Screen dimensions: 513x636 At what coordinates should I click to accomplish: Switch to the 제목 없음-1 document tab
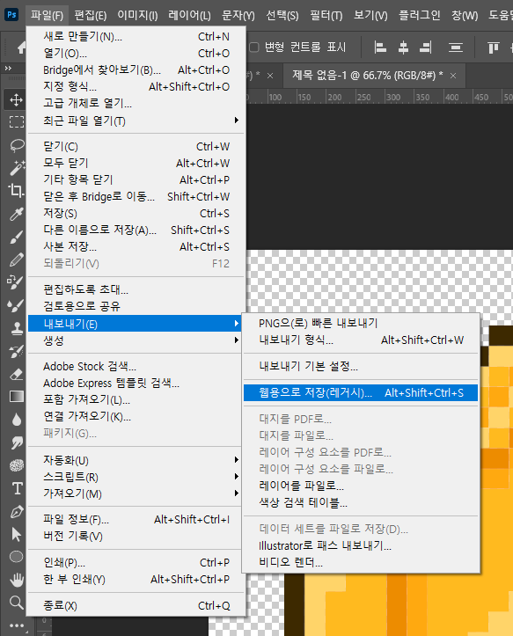pyautogui.click(x=367, y=76)
